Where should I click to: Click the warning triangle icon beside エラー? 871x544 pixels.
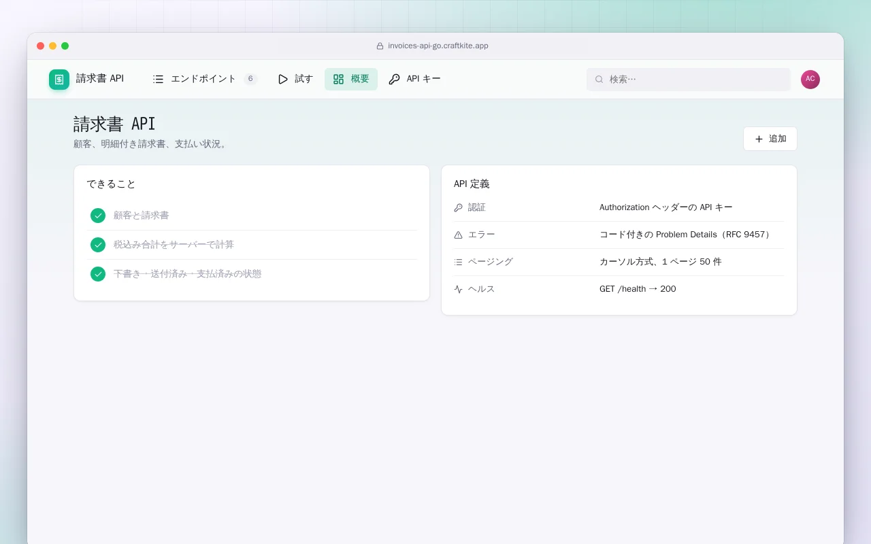point(458,235)
